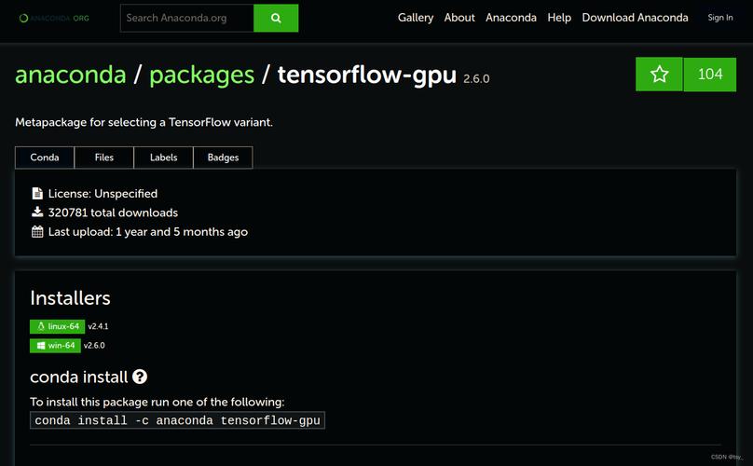
Task: Open the Help navigation link
Action: [559, 18]
